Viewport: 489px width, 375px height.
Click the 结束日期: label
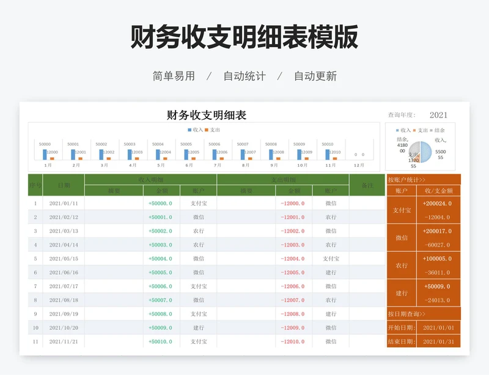[x=402, y=341]
